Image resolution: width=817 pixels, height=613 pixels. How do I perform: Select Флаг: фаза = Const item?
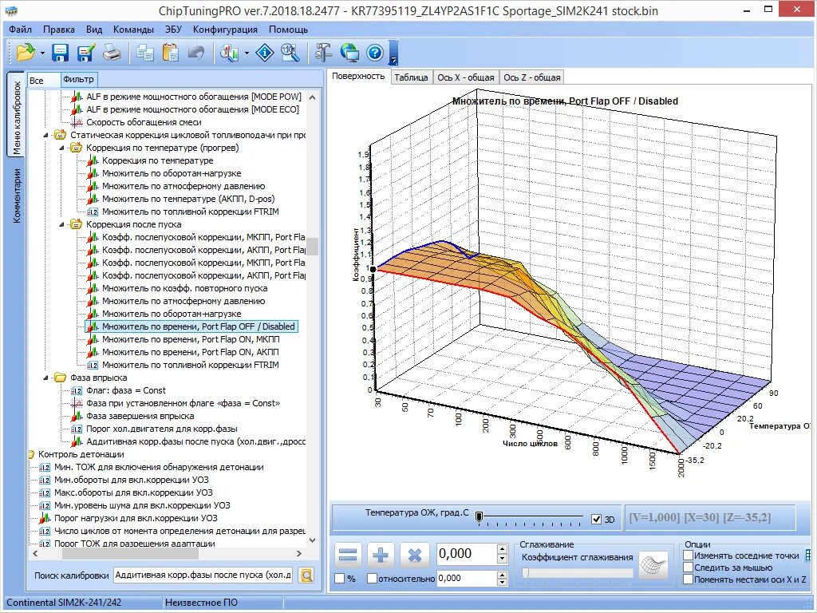(x=125, y=390)
